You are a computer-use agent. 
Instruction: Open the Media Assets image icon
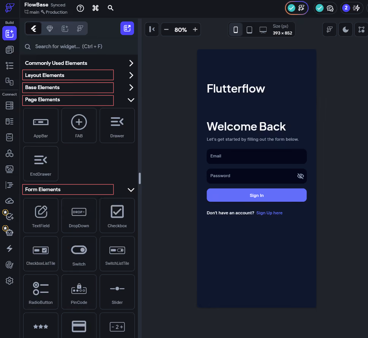[x=9, y=169]
